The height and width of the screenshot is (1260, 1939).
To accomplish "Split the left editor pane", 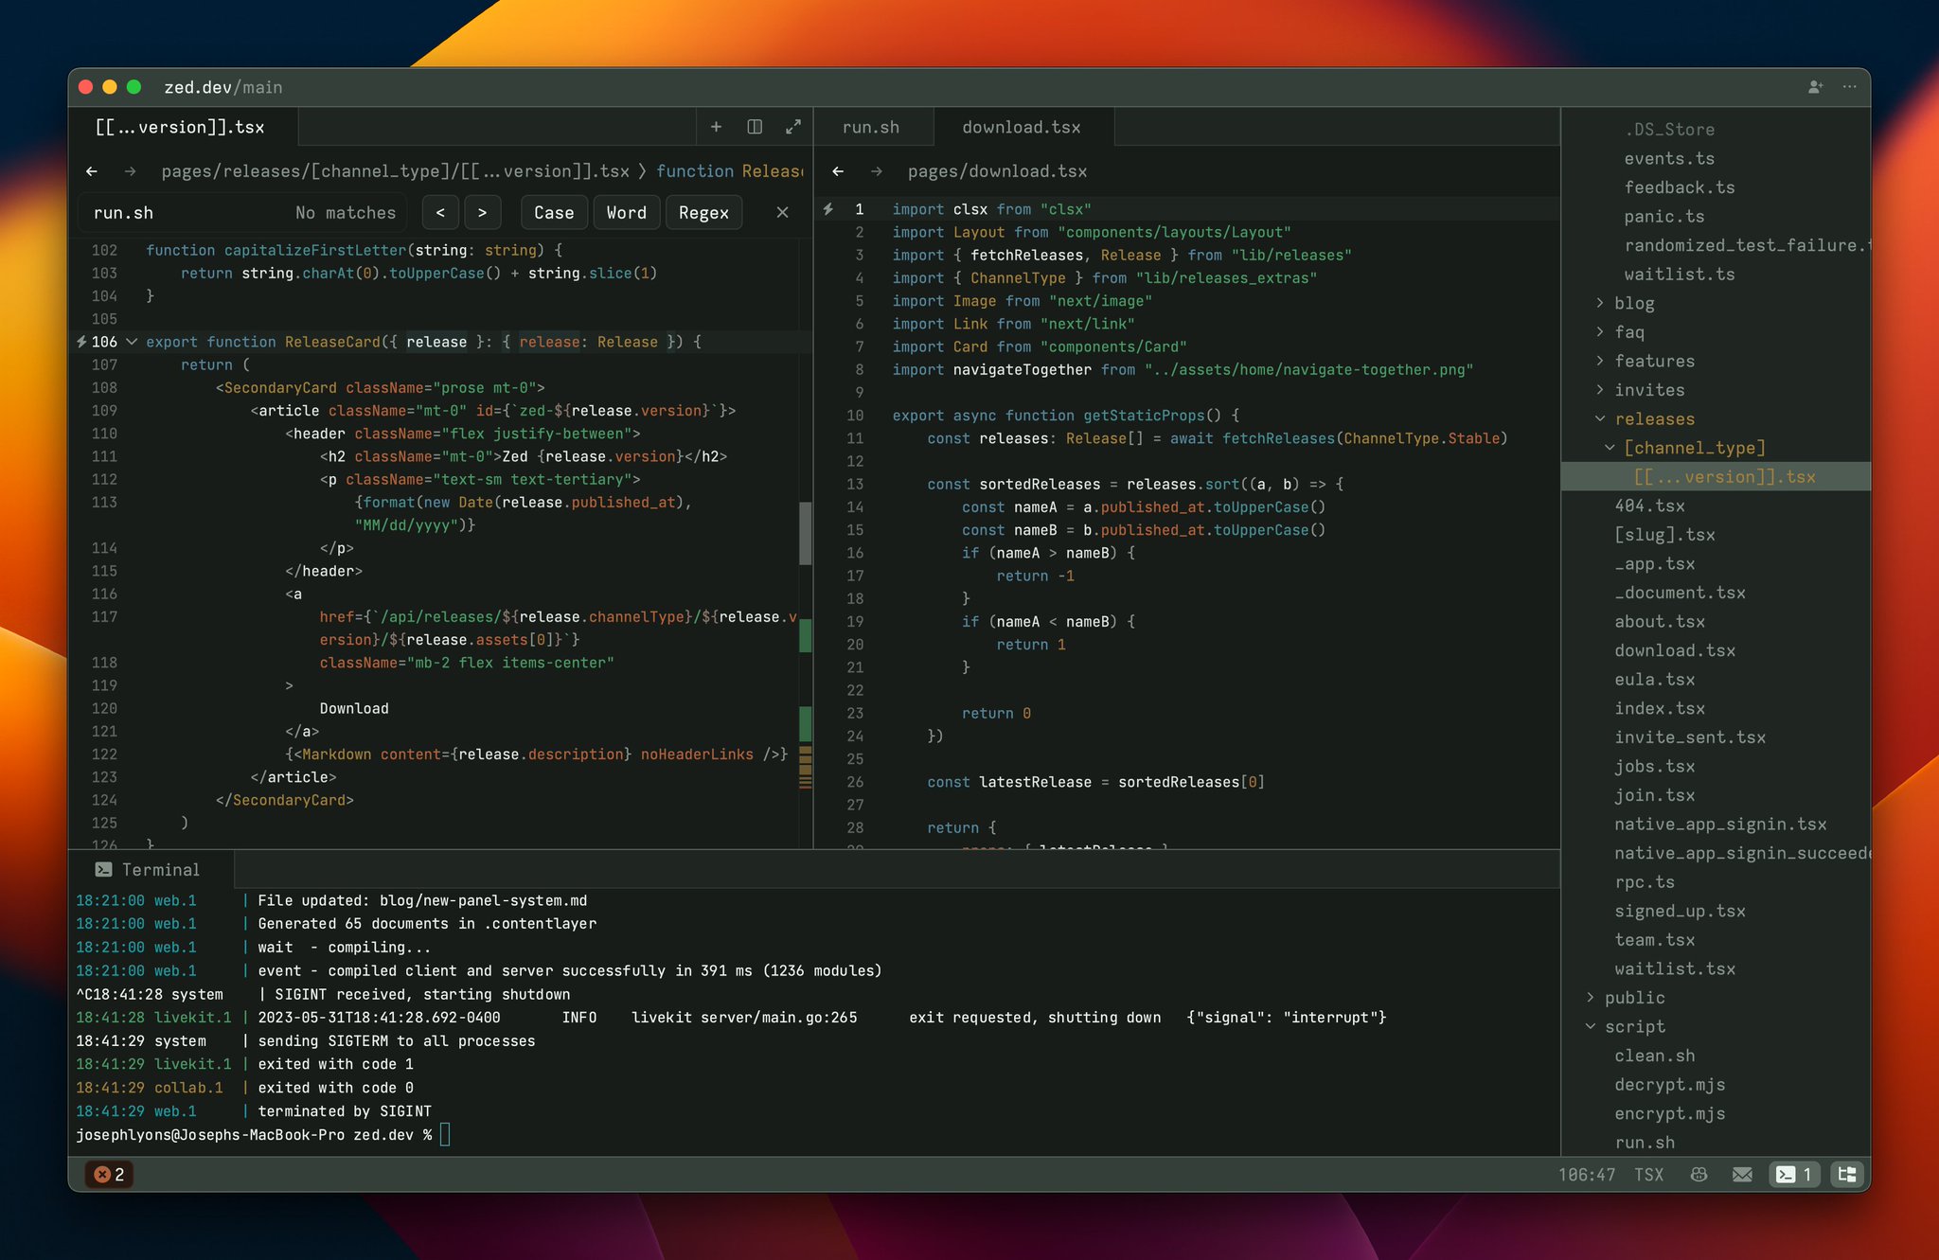I will tap(755, 127).
